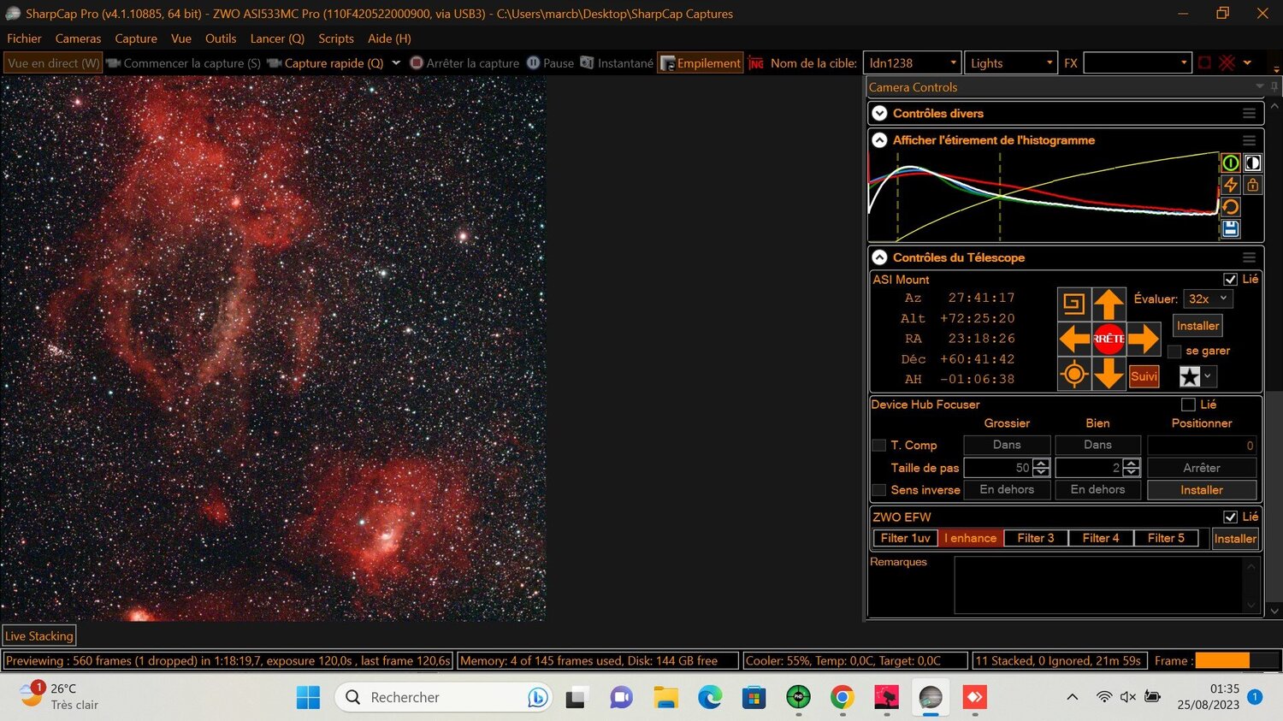Reset the histogram stretch with circular arrow icon
This screenshot has width=1283, height=721.
(1230, 207)
